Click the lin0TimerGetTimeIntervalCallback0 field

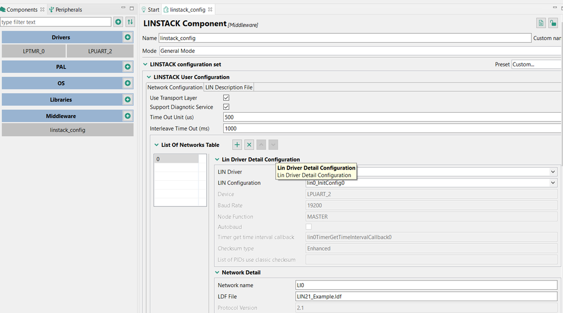click(x=431, y=237)
